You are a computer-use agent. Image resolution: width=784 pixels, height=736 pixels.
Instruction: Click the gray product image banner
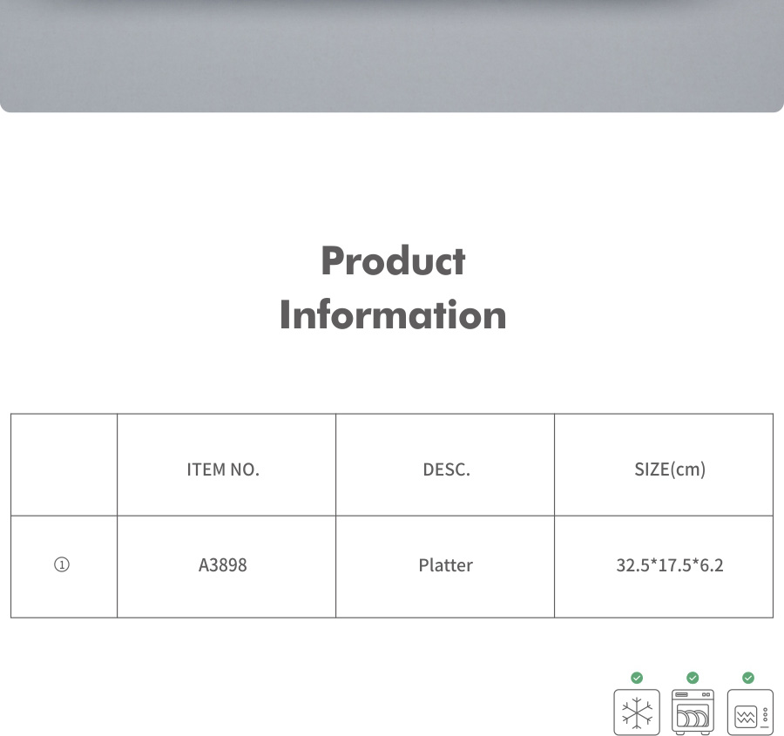392,54
